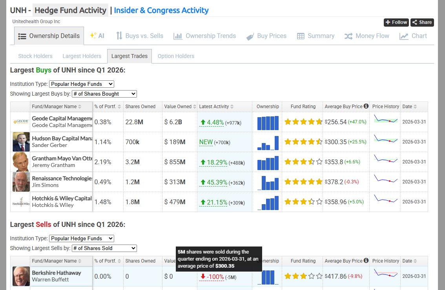Click Hotchkis & Wiley's 21.15% activity value
Screen dimensions: 445x290
tap(214, 202)
